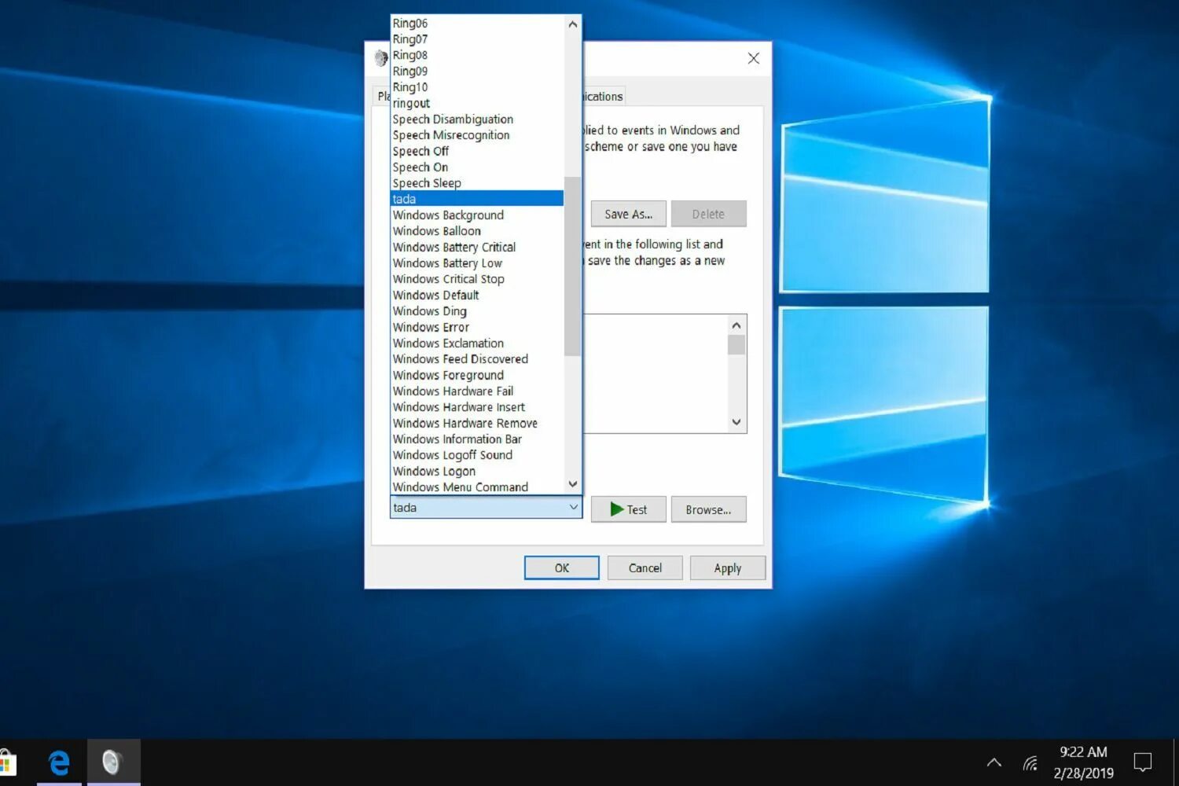Click the greyed Delete scheme button
Screen dimensions: 1179x786
[x=708, y=214]
